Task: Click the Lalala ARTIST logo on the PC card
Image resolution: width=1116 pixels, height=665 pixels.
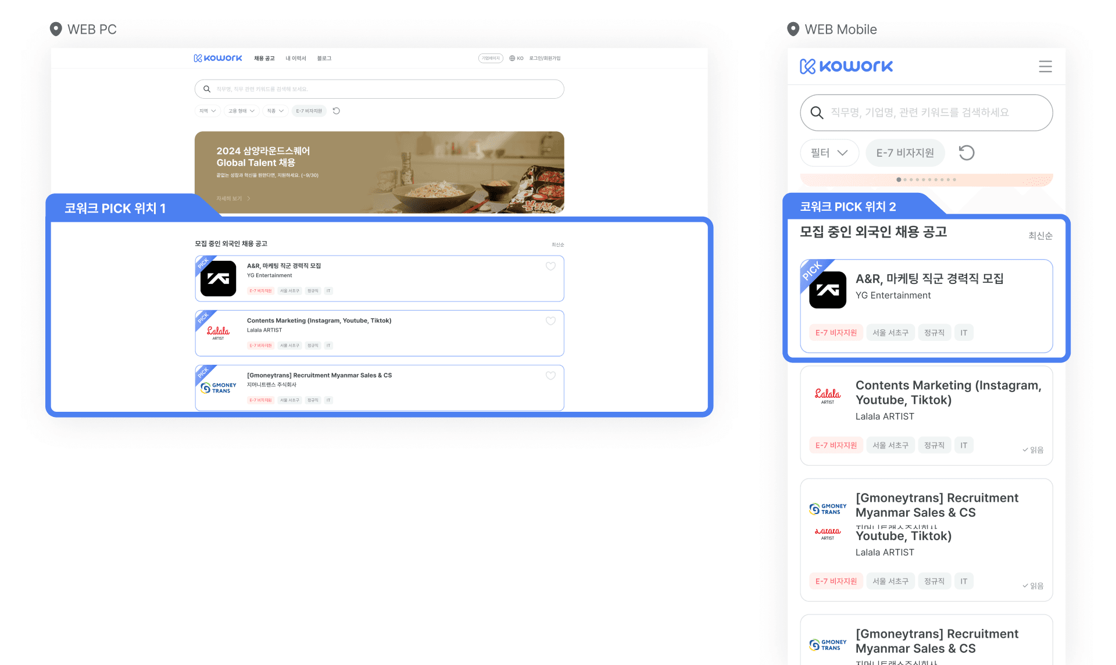Action: [x=218, y=333]
